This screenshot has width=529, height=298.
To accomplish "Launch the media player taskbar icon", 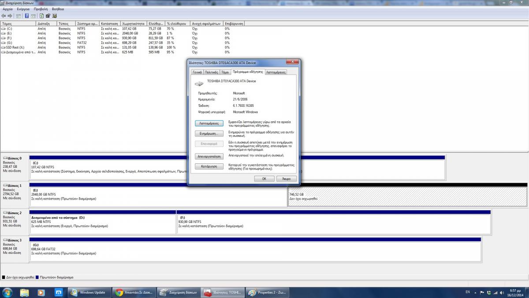I will click(x=41, y=292).
